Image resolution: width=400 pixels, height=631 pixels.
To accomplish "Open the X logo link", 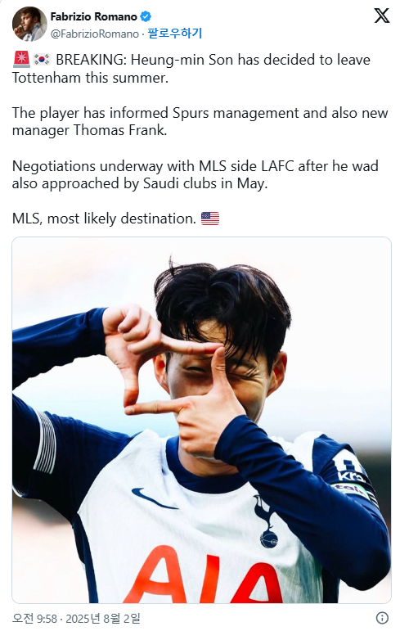I will click(x=381, y=16).
